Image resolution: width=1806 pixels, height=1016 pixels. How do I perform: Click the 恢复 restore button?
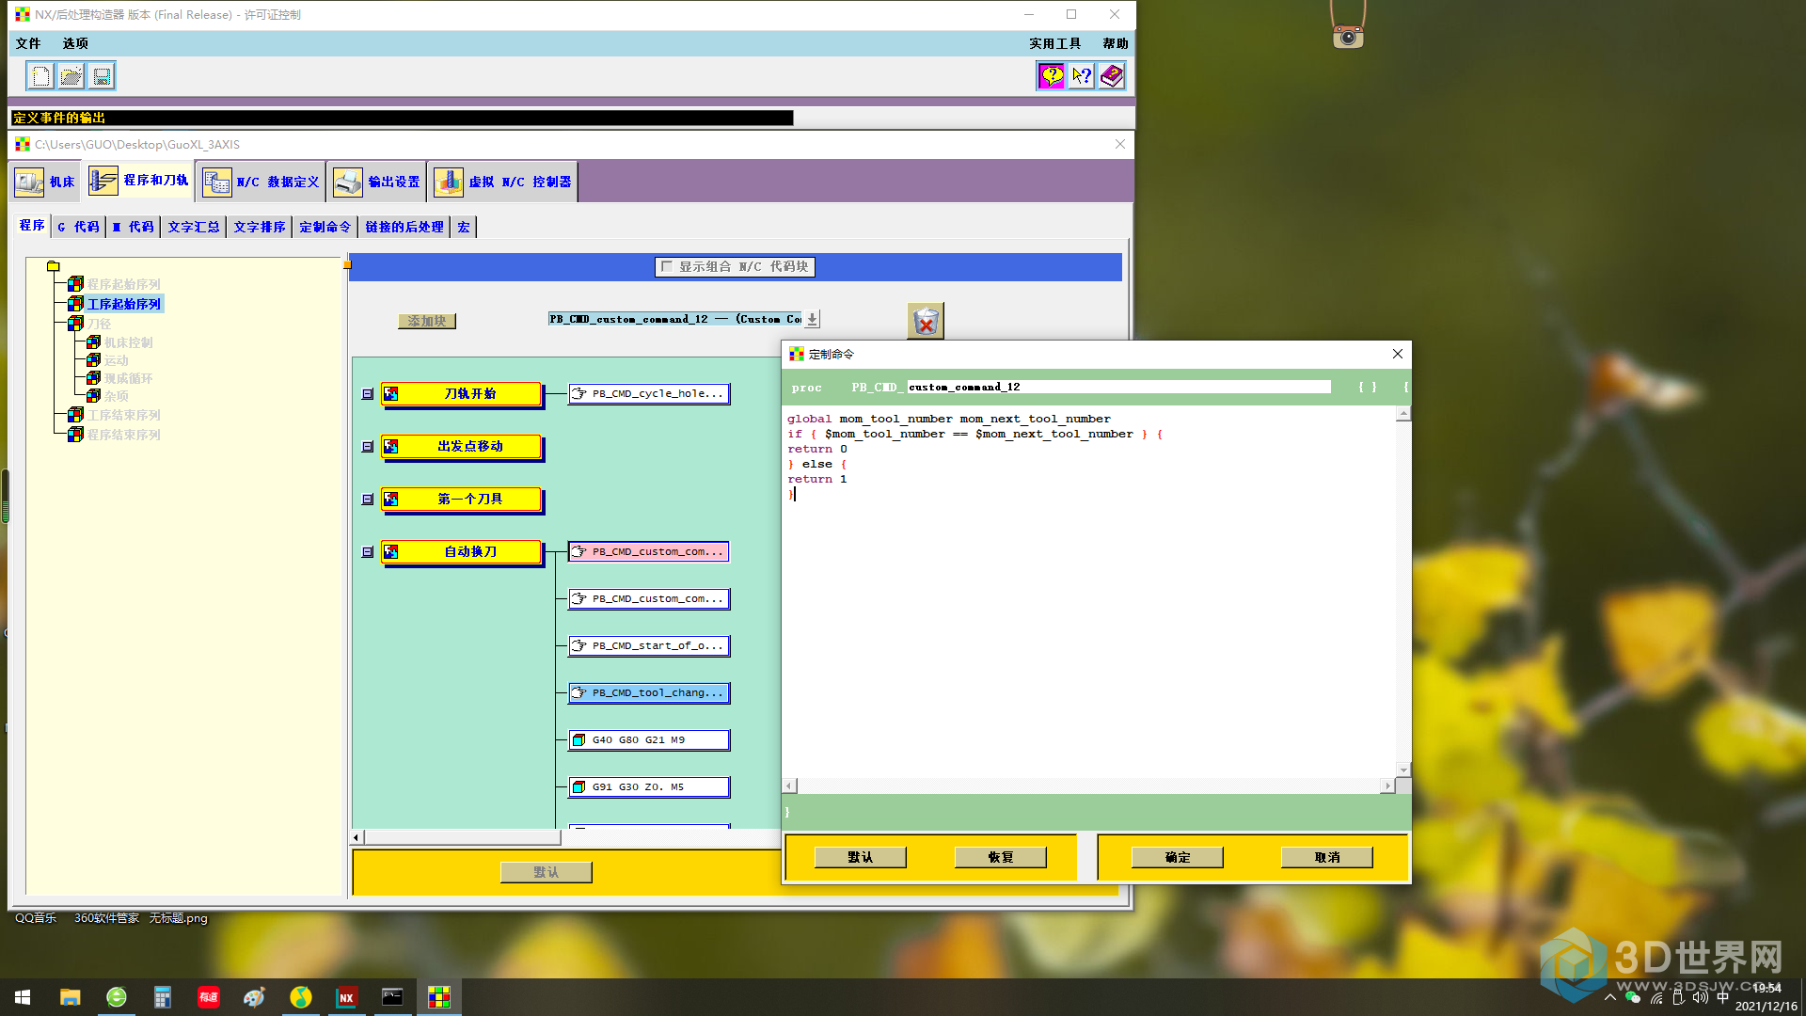tap(1001, 857)
